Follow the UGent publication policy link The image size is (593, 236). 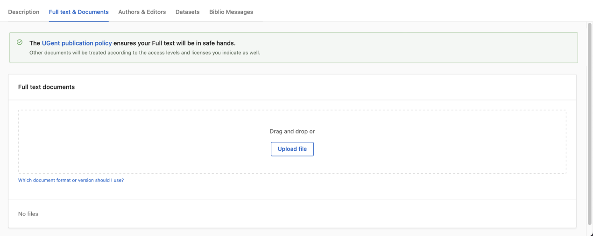[77, 43]
